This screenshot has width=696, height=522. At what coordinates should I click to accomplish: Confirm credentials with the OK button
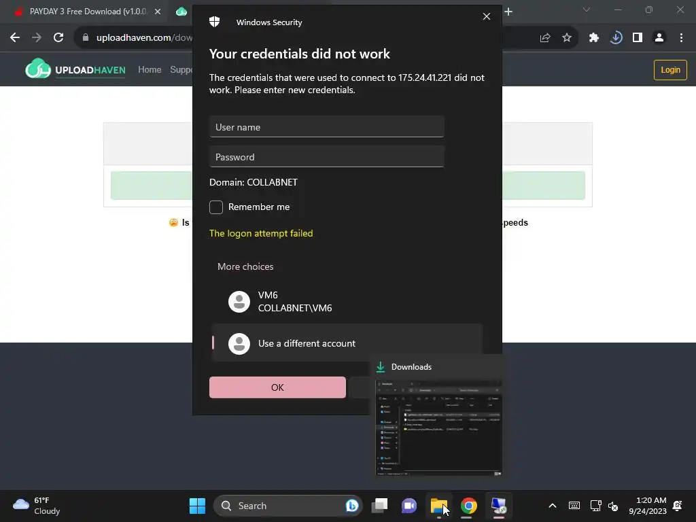click(277, 387)
